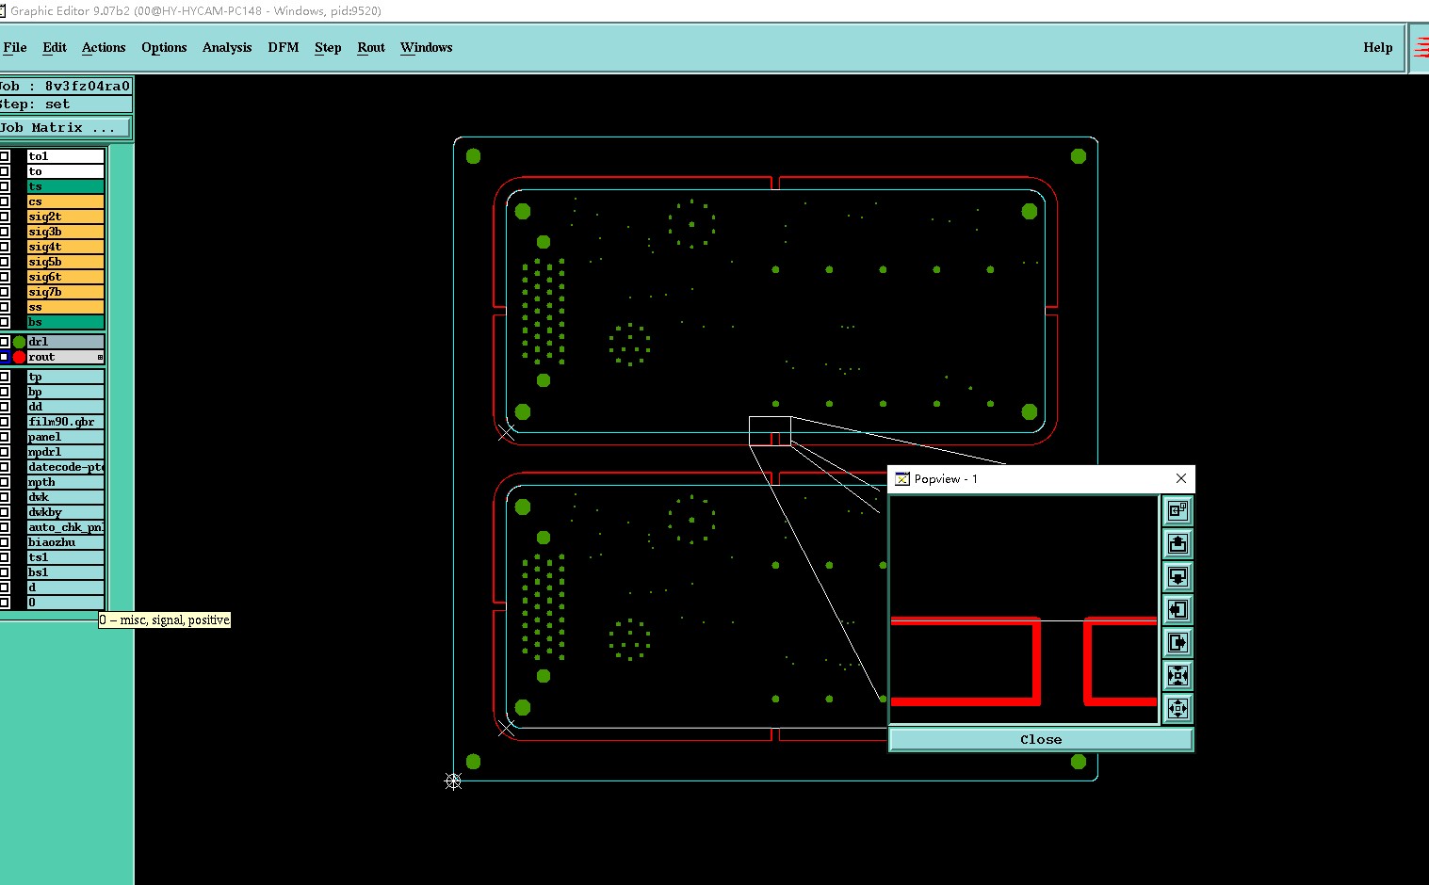The height and width of the screenshot is (885, 1429).
Task: Open the DFM menu
Action: point(284,47)
